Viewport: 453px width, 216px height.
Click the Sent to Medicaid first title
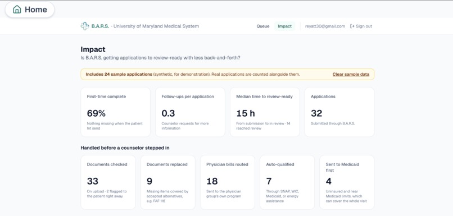tap(342, 167)
